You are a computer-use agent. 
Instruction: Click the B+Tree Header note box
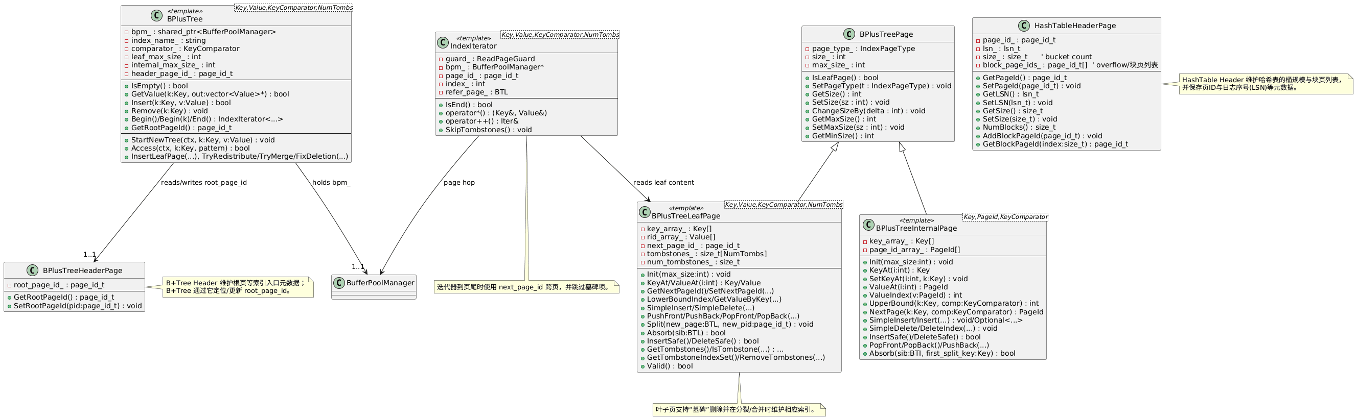point(238,287)
